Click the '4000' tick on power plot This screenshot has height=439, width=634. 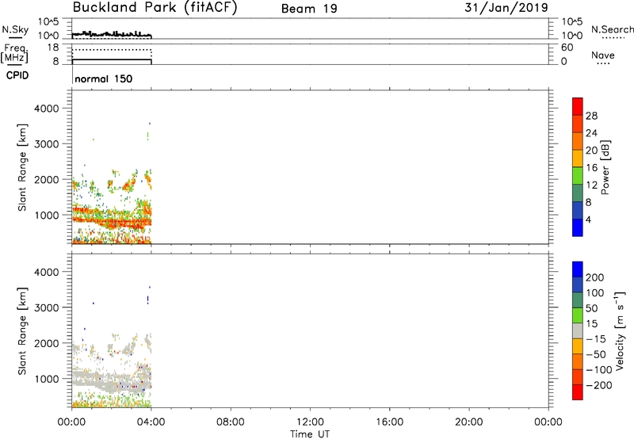coord(47,109)
